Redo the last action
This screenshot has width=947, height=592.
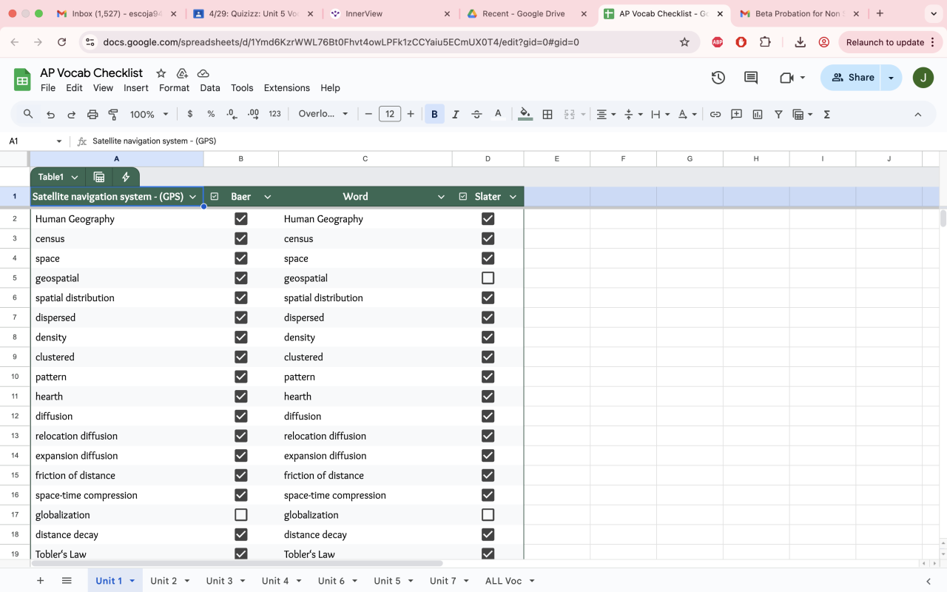[x=72, y=114]
